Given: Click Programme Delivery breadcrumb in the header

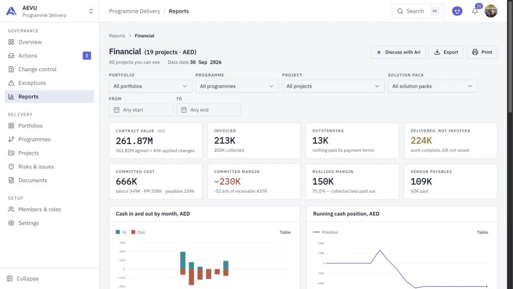Looking at the screenshot, I should click(135, 11).
